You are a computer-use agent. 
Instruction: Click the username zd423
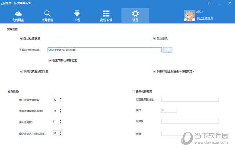tap(199, 11)
